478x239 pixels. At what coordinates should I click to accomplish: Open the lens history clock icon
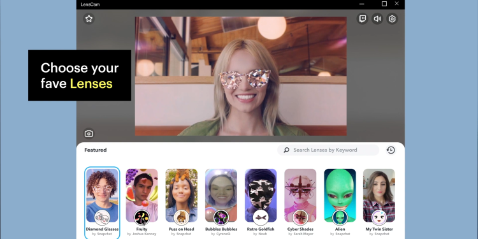tap(391, 150)
